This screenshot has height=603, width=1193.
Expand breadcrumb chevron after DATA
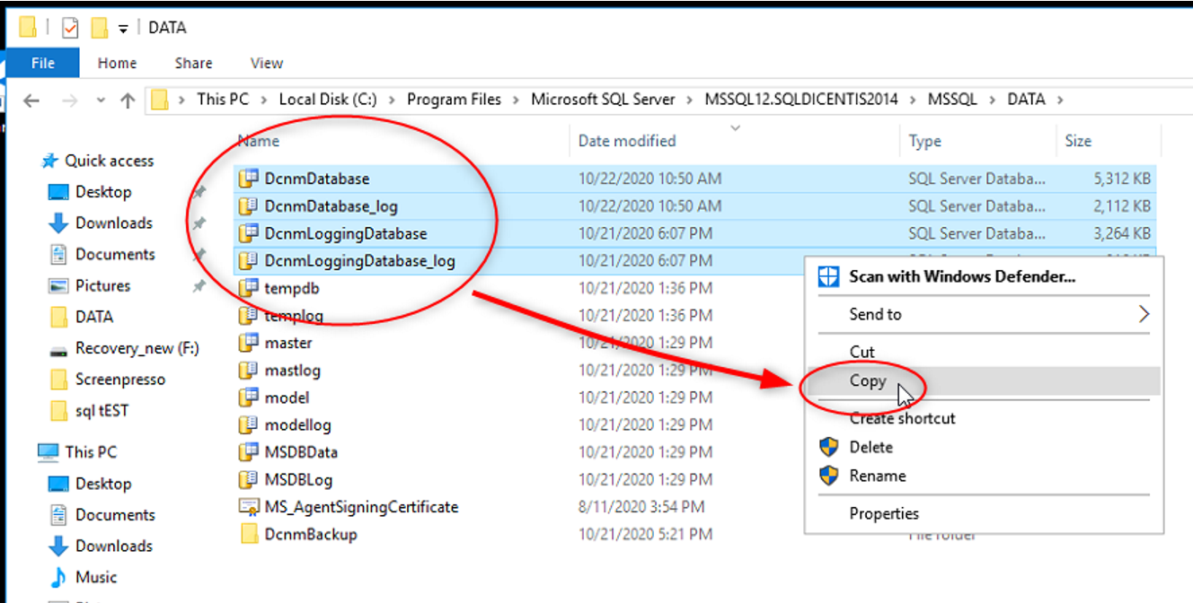tap(1060, 100)
